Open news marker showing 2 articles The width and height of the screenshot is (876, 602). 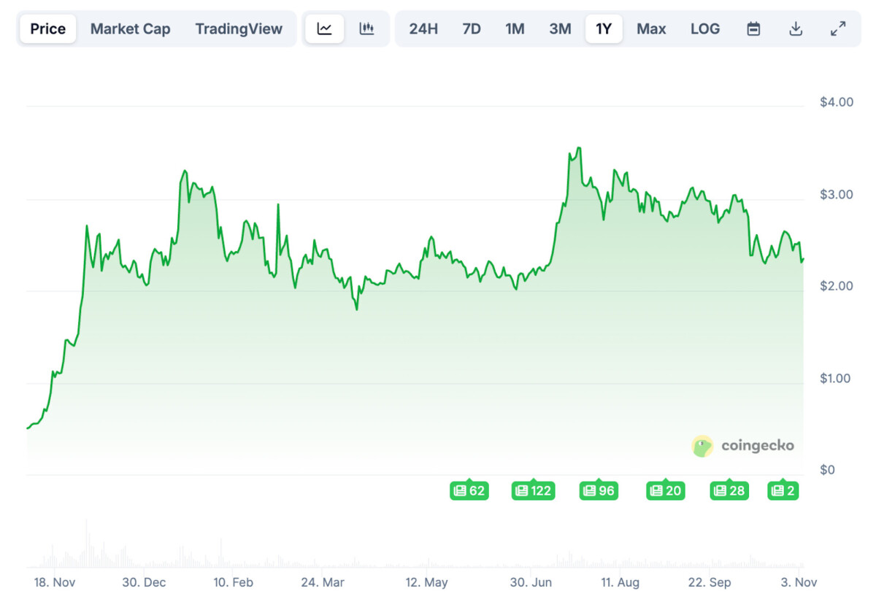point(783,490)
